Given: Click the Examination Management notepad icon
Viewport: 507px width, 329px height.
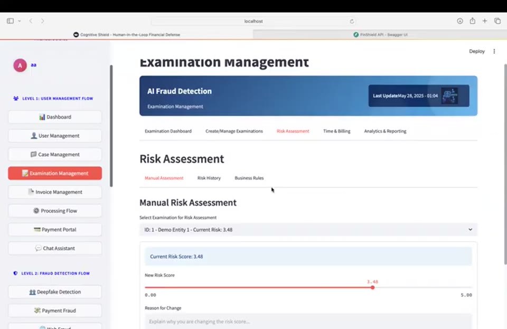Looking at the screenshot, I should point(25,173).
